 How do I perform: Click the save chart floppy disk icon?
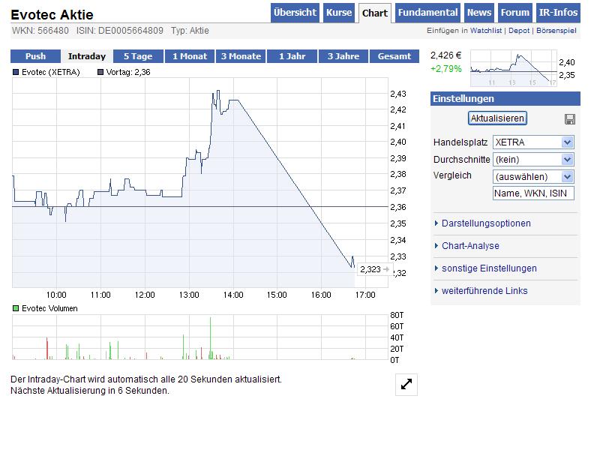coord(570,119)
